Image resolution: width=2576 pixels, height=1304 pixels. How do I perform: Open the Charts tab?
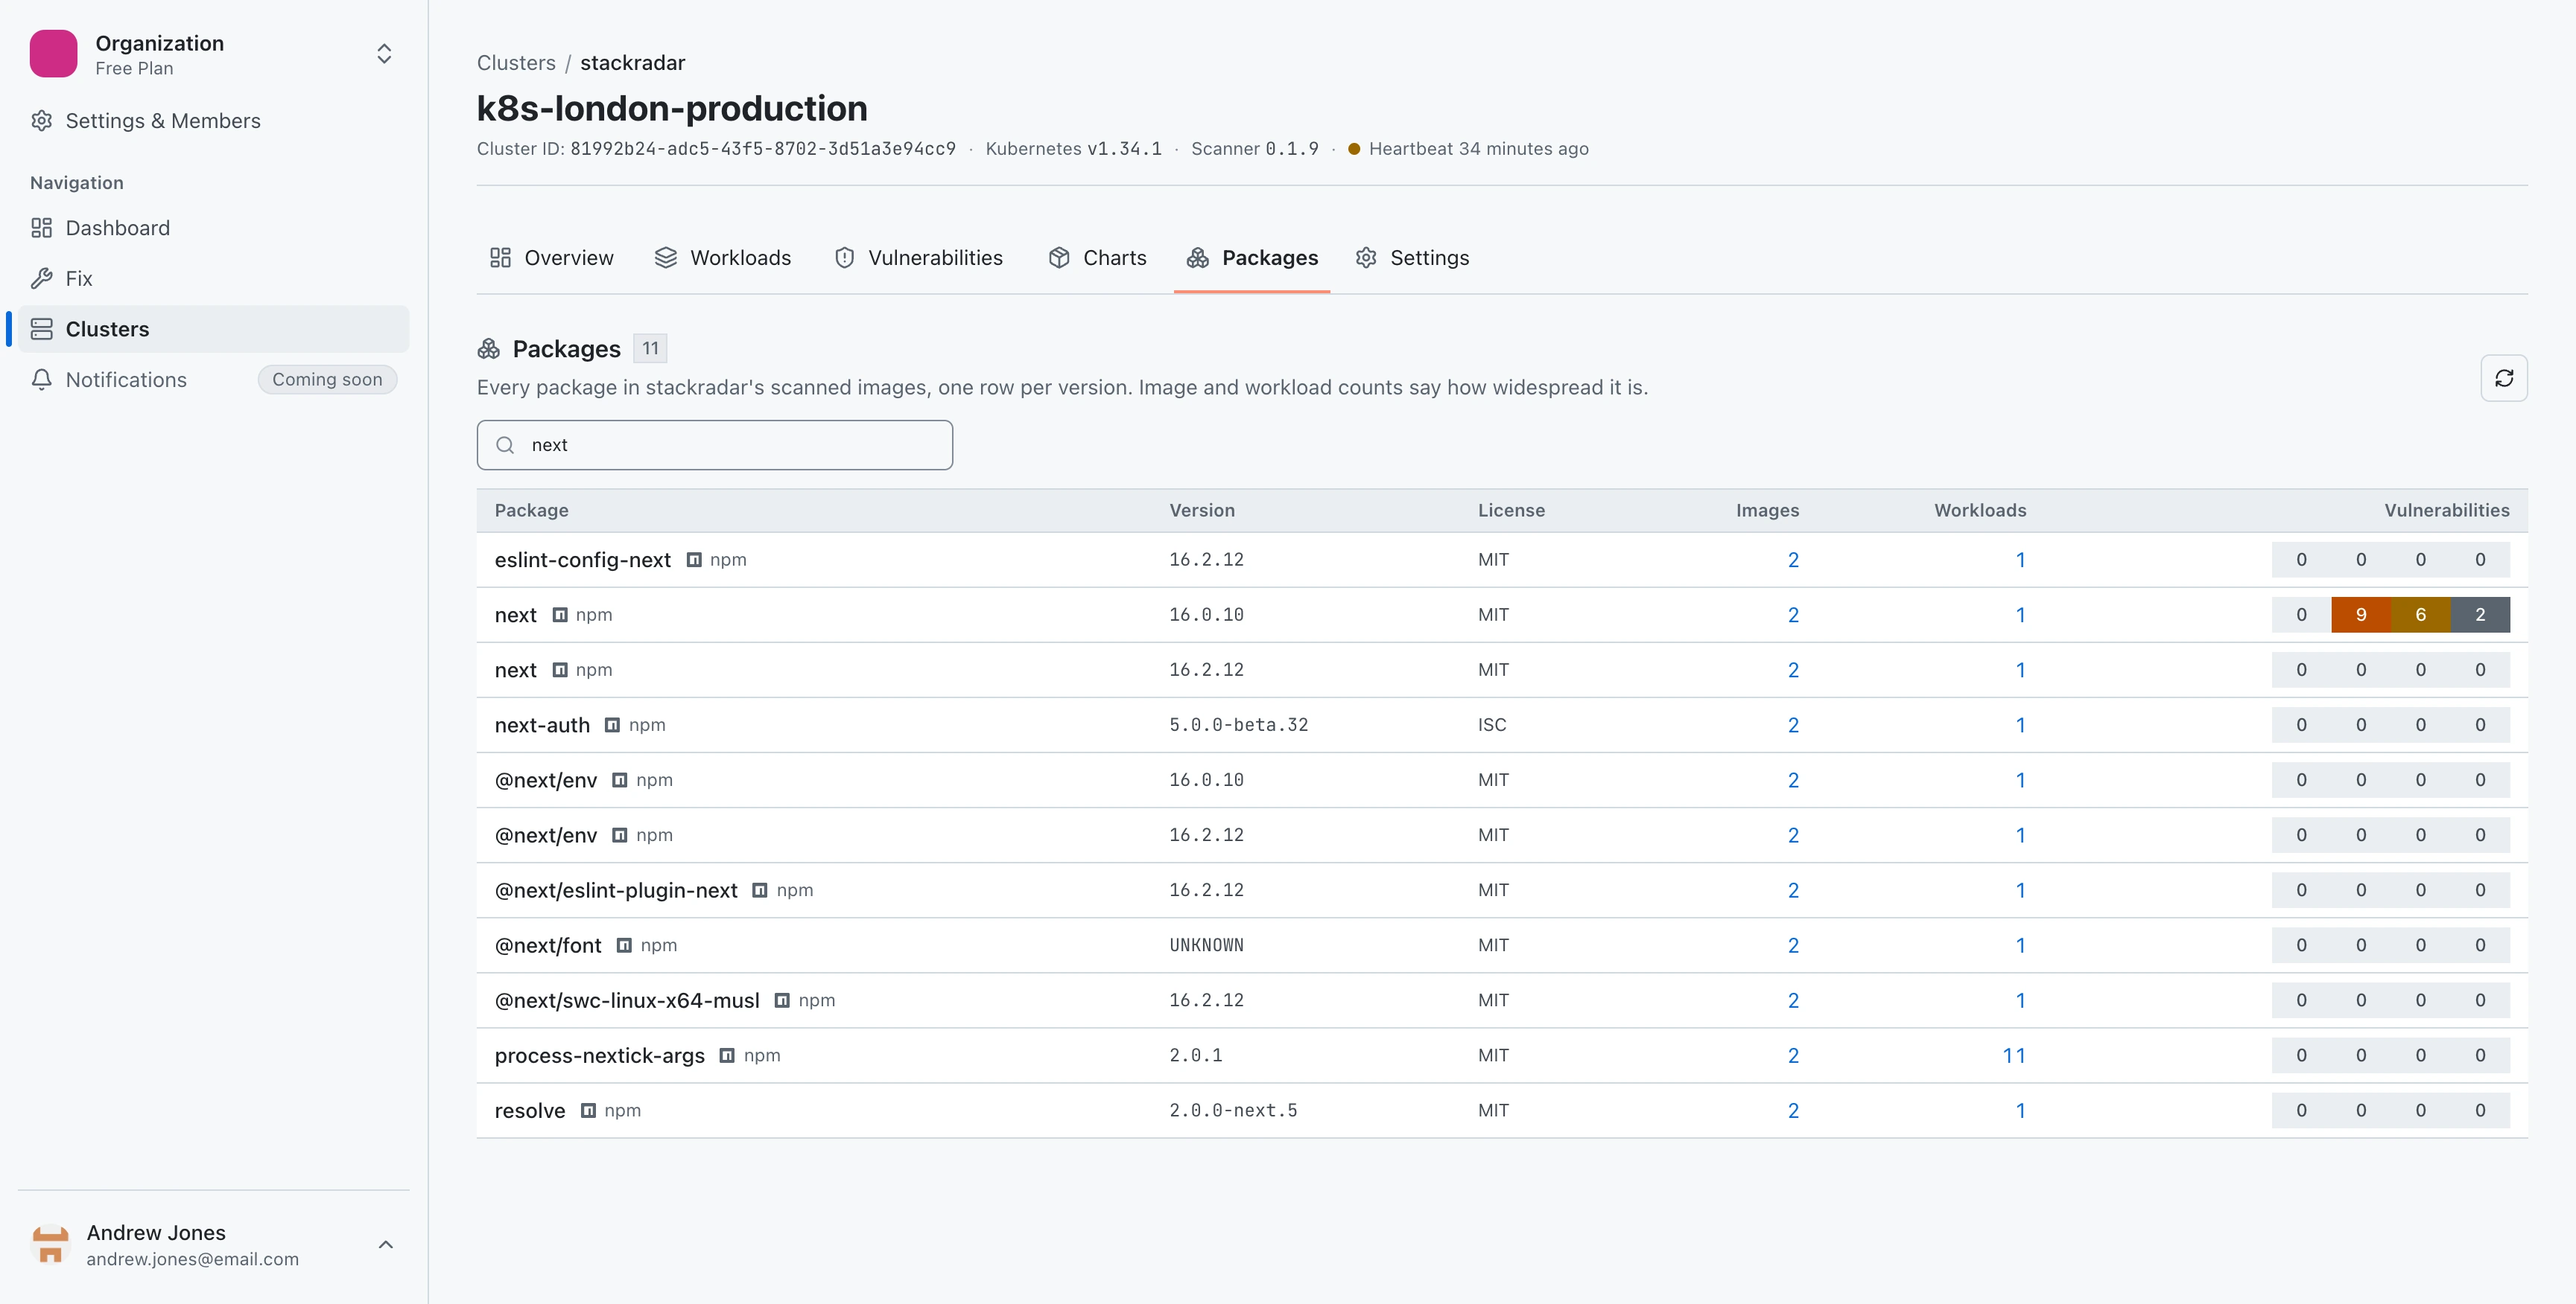point(1097,258)
